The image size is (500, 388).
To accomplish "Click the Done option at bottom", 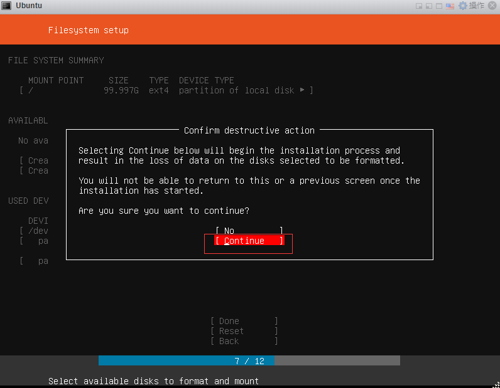I will (x=244, y=321).
